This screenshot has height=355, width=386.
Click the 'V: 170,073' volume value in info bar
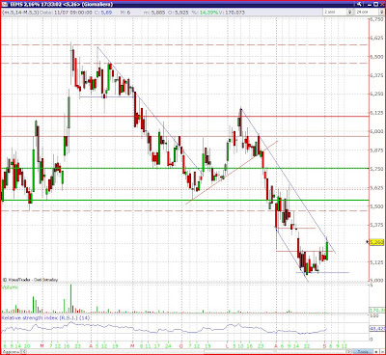pyautogui.click(x=233, y=13)
